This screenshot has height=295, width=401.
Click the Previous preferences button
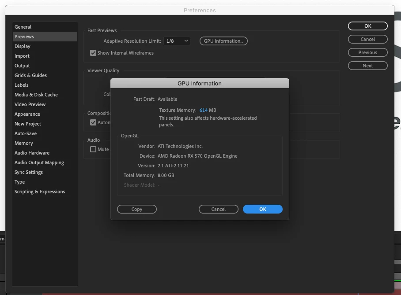click(x=368, y=52)
